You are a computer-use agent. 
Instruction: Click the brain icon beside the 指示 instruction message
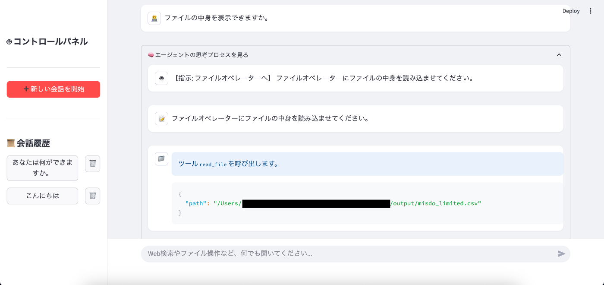pos(161,78)
